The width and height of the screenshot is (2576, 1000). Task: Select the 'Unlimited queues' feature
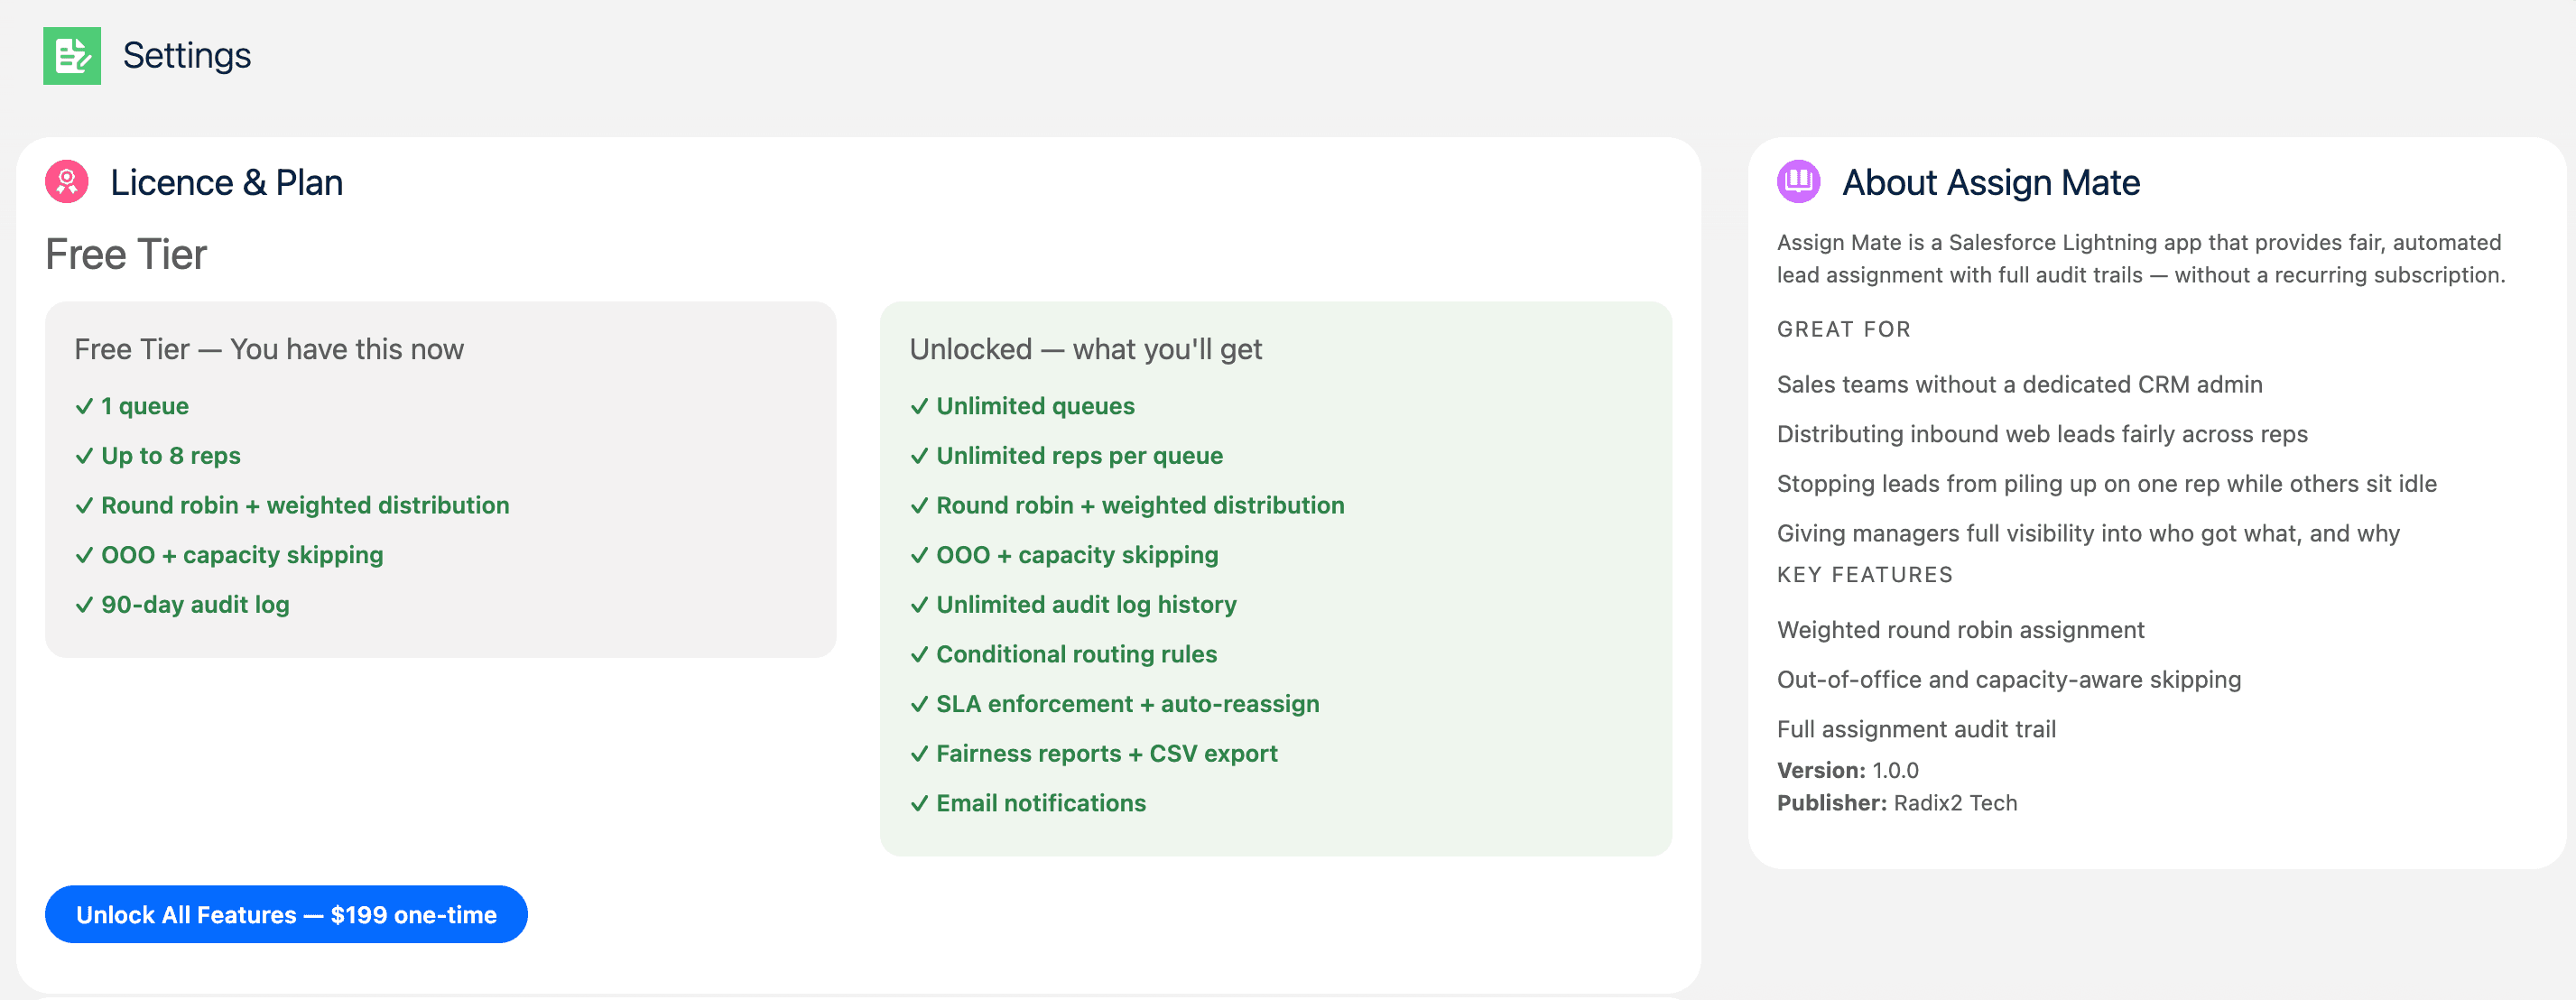1022,406
